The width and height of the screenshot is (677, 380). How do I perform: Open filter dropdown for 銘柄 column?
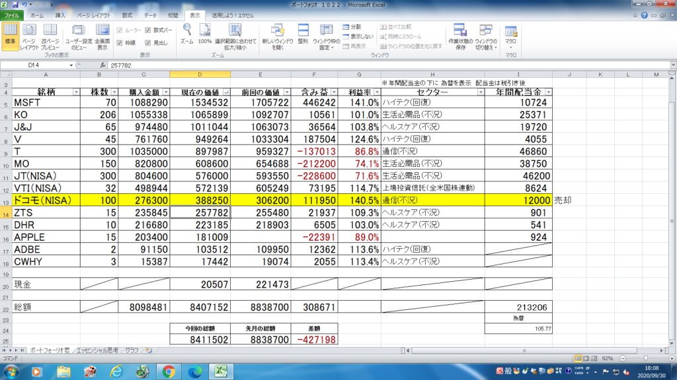tap(76, 92)
